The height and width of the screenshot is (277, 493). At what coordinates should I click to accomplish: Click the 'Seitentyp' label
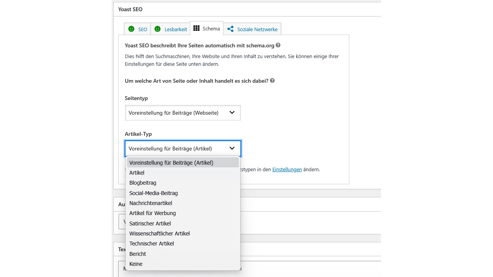click(136, 98)
